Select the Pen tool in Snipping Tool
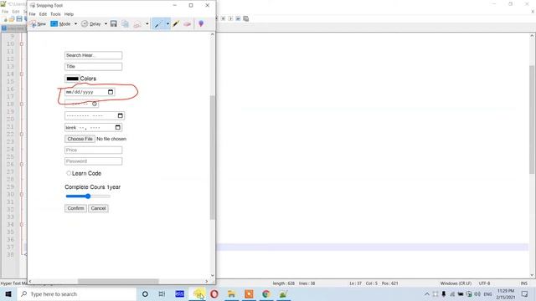The image size is (536, 301). (158, 24)
